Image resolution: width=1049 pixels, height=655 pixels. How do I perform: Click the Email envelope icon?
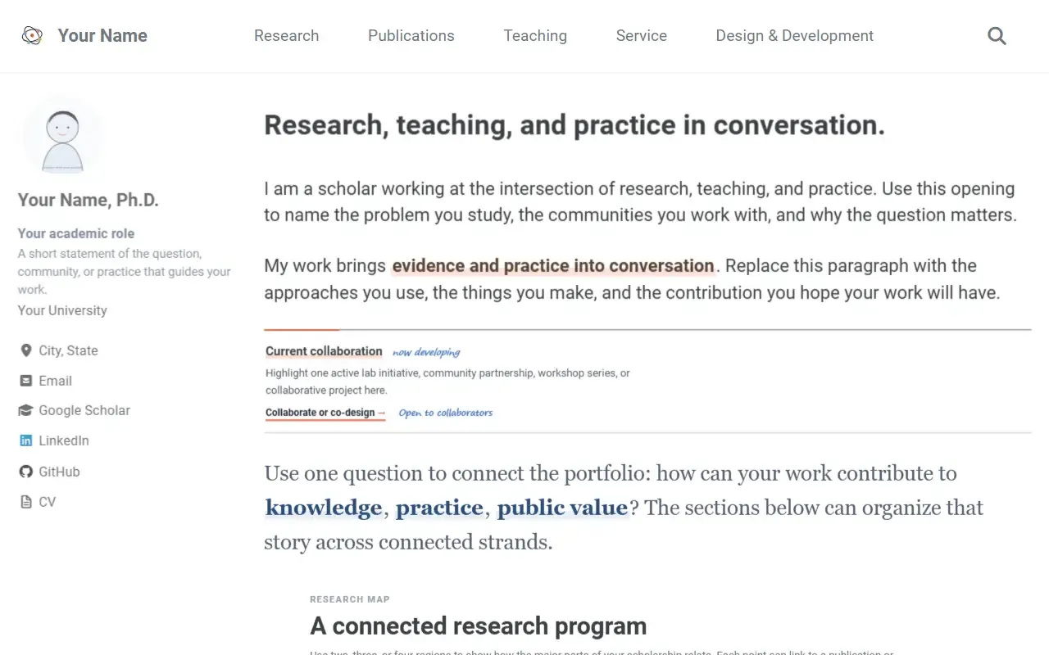point(25,381)
